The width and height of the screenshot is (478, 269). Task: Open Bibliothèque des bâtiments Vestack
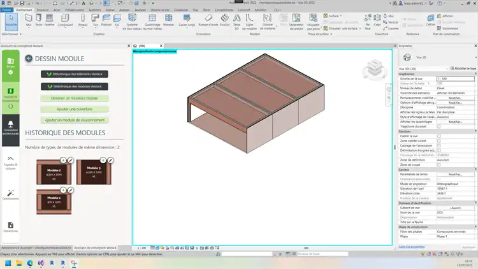click(75, 74)
